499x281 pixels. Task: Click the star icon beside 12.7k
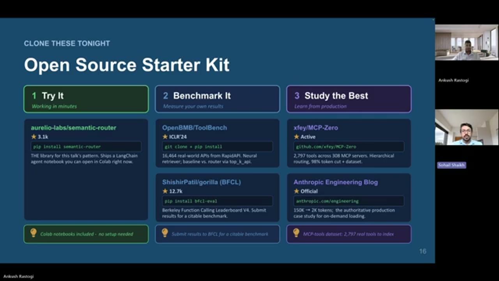click(165, 191)
